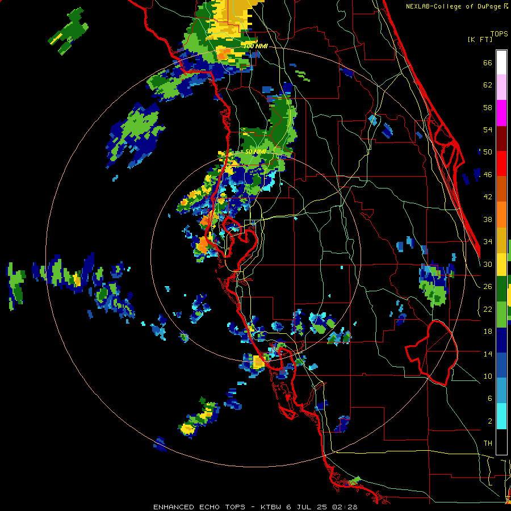Select the black TH legend swatch
Image resolution: width=511 pixels, height=511 pixels.
[x=501, y=442]
